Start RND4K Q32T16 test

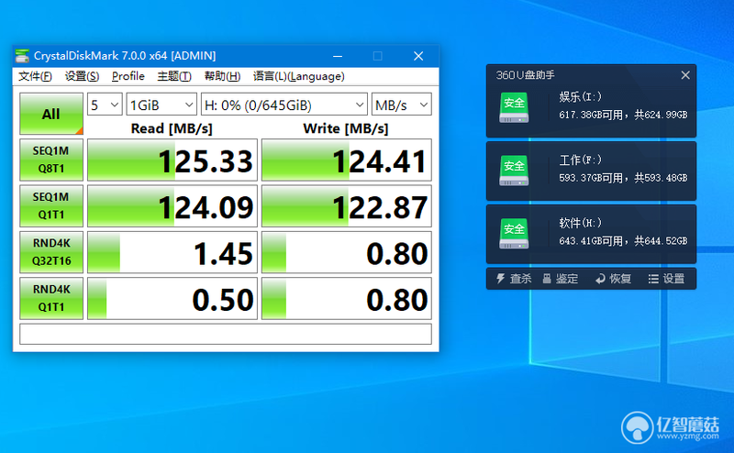pos(51,252)
